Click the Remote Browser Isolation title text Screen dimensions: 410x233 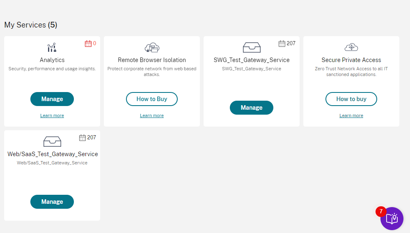152,60
